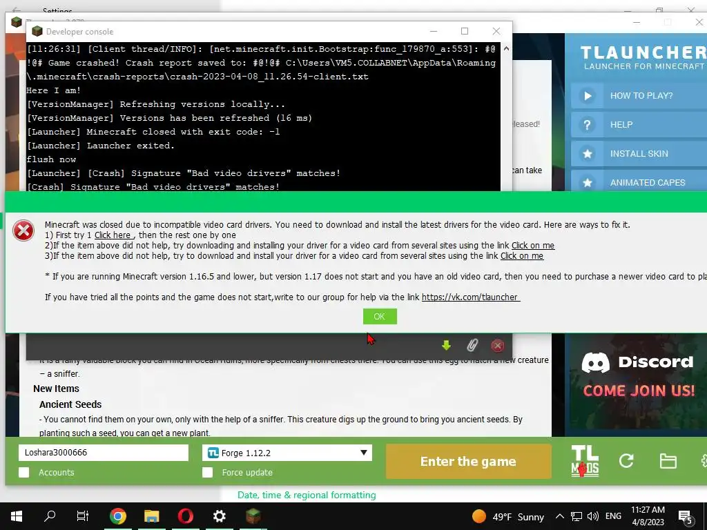Open the taskbar search icon

tap(50, 516)
